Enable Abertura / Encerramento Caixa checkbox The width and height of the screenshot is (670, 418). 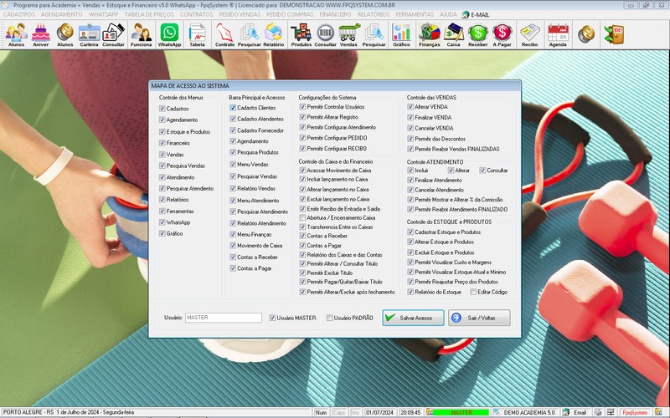(302, 217)
